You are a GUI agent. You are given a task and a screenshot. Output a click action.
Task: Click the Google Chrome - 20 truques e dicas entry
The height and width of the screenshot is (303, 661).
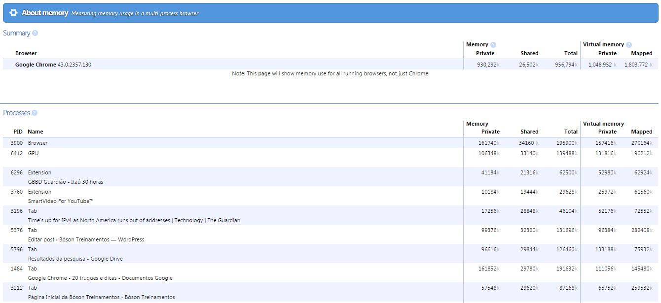pos(100,278)
